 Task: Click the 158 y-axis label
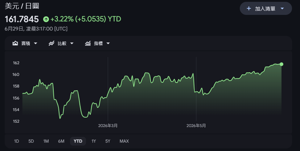[16, 86]
